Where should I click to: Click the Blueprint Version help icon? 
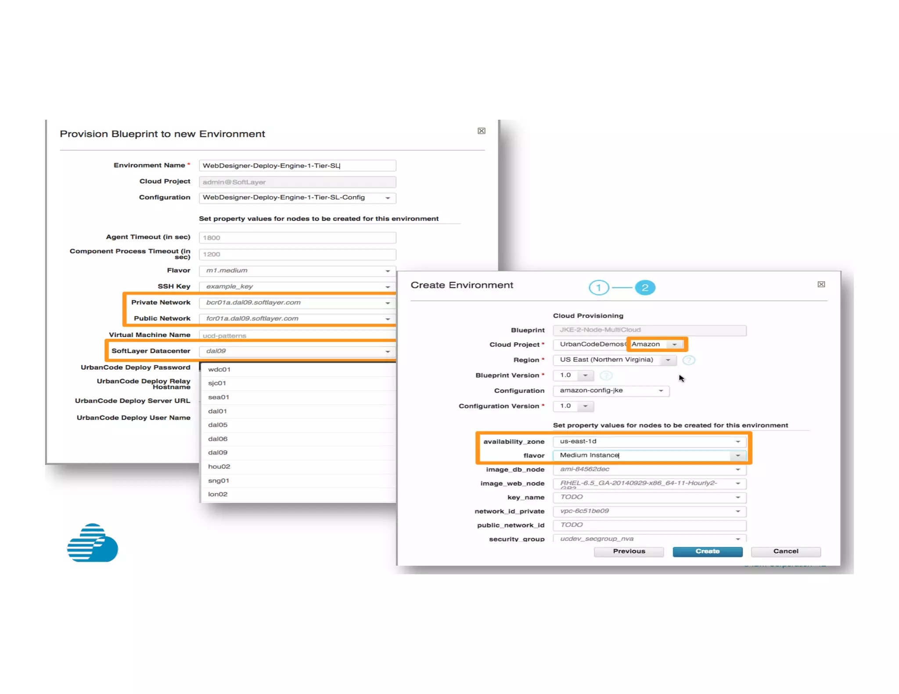click(x=606, y=376)
